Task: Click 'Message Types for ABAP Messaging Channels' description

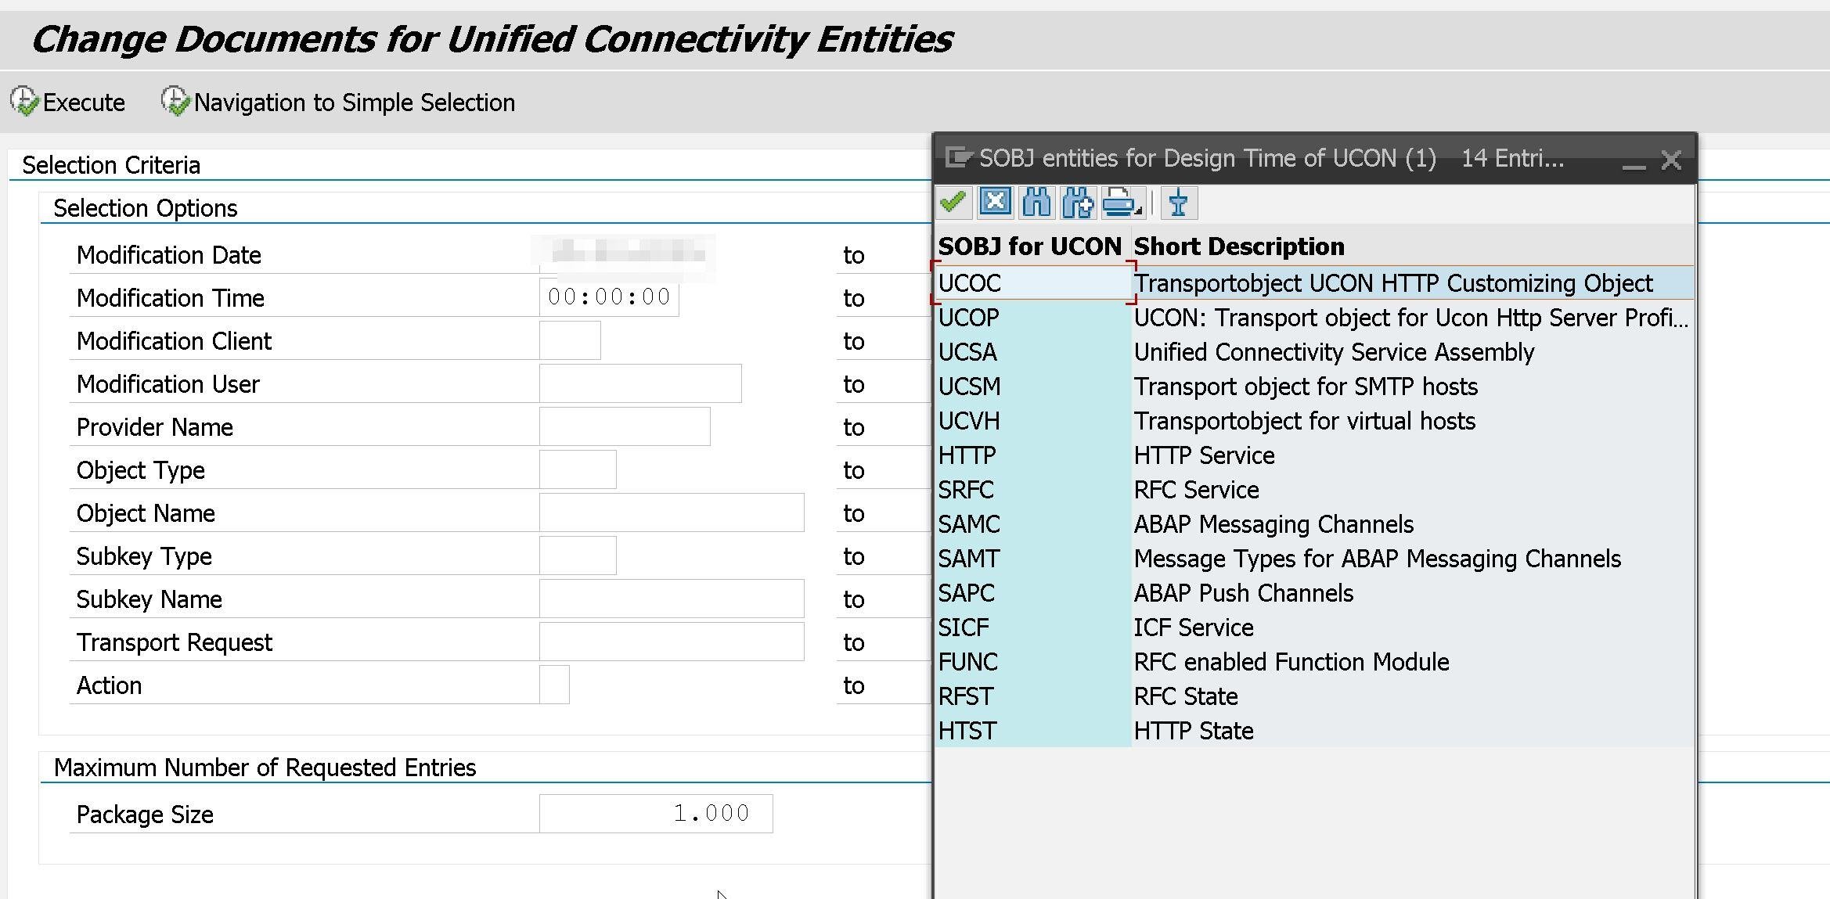Action: [1378, 559]
